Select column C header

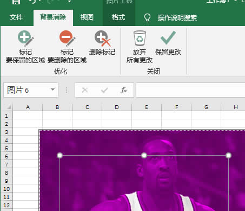(x=87, y=107)
